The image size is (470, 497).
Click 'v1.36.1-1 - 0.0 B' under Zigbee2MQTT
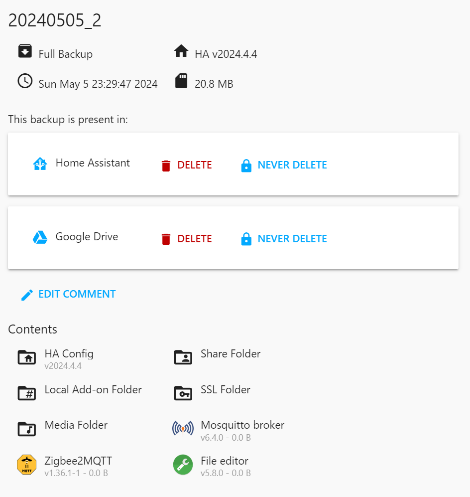[76, 473]
